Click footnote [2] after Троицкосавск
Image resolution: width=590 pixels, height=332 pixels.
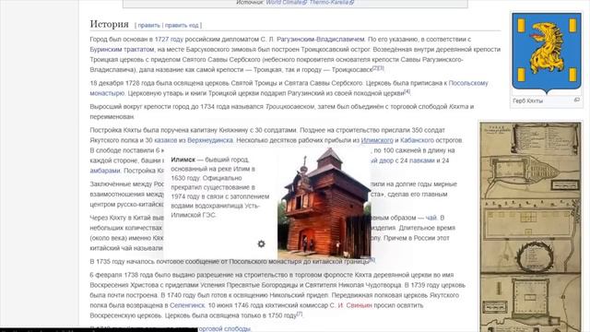pyautogui.click(x=375, y=67)
